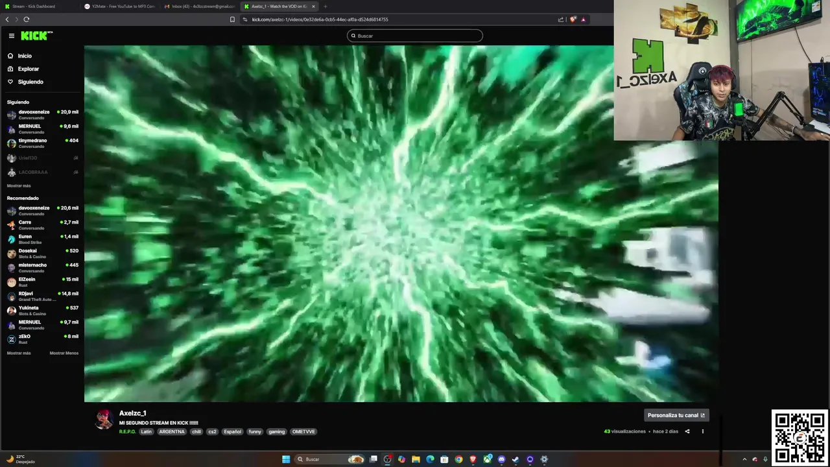Open Axelzc_1 channel avatar below video
The width and height of the screenshot is (830, 467).
[104, 420]
